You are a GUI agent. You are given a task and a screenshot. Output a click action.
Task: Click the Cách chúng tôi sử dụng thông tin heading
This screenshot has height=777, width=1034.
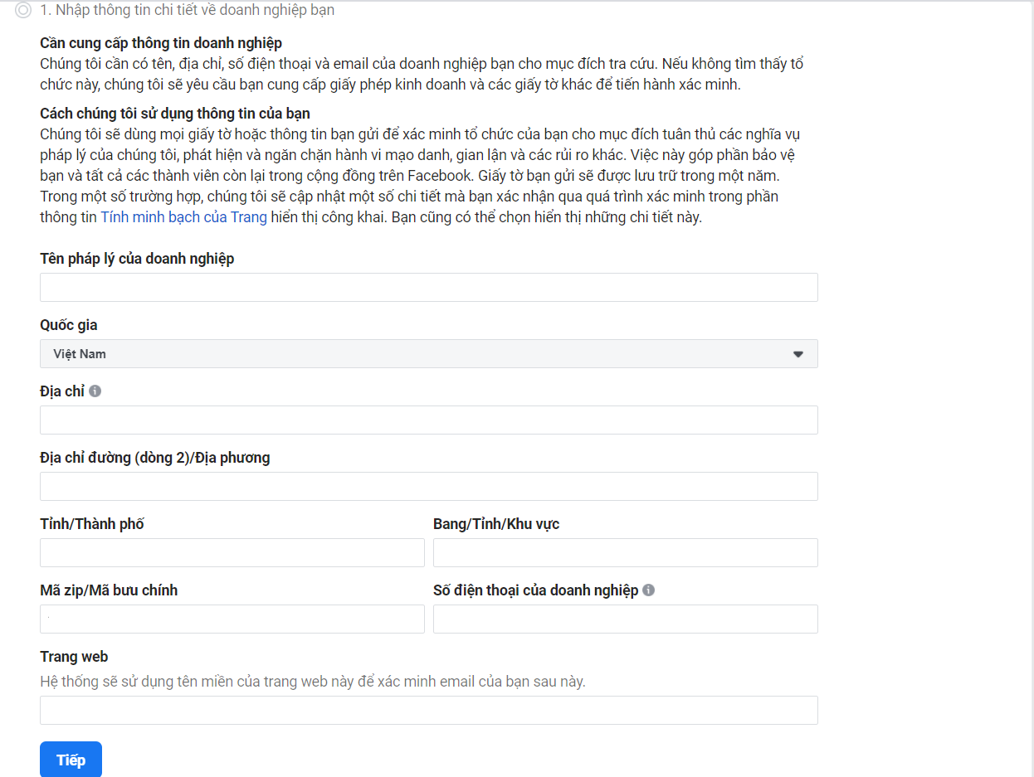pyautogui.click(x=175, y=114)
